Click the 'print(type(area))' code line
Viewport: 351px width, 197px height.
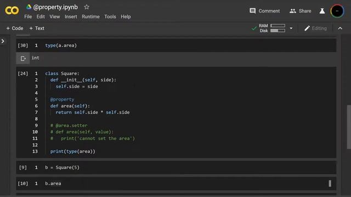[x=73, y=152]
